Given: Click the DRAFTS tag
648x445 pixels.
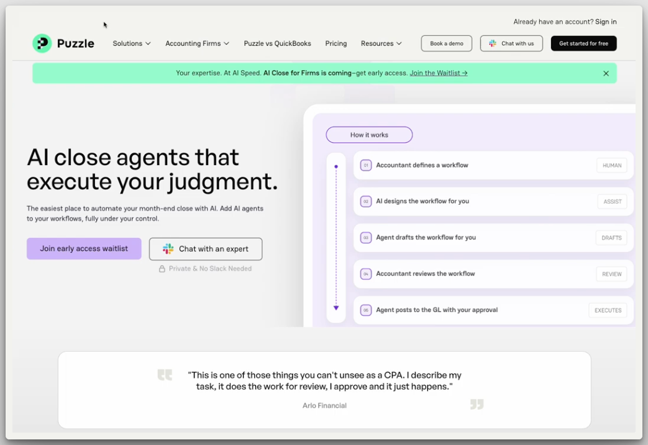Looking at the screenshot, I should (x=611, y=238).
